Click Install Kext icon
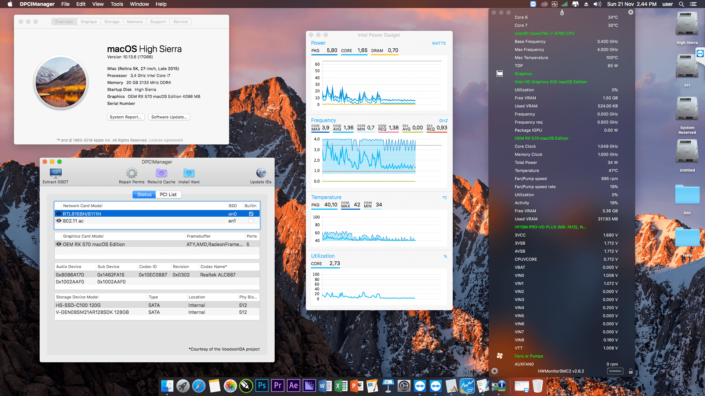Screen dimensions: 705x396 point(189,173)
